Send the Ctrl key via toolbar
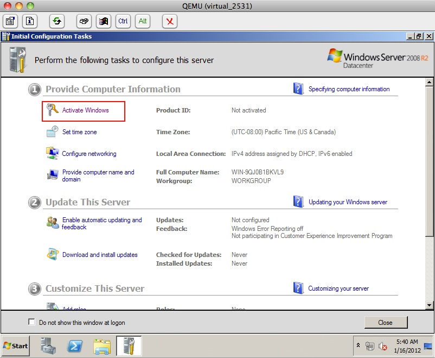The height and width of the screenshot is (358, 435). click(123, 21)
